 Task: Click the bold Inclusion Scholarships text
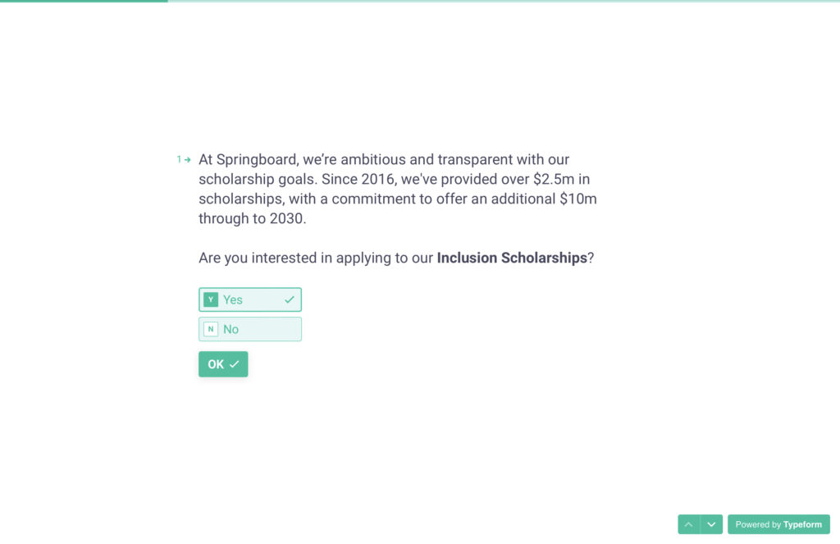click(512, 258)
